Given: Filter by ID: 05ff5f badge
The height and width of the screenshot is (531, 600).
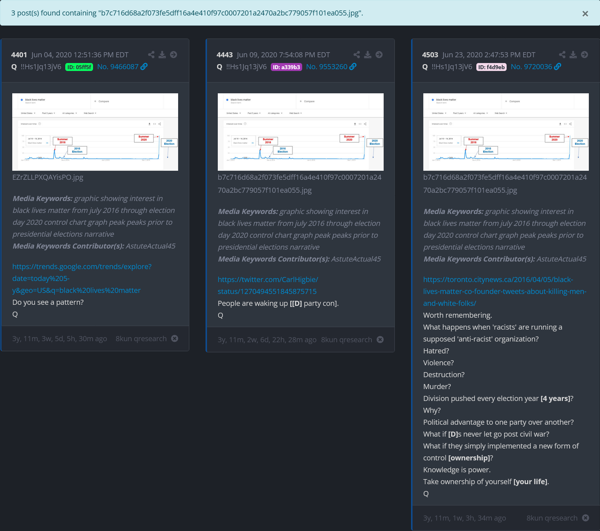Looking at the screenshot, I should click(x=79, y=67).
